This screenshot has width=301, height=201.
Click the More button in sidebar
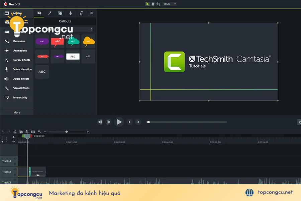click(17, 113)
